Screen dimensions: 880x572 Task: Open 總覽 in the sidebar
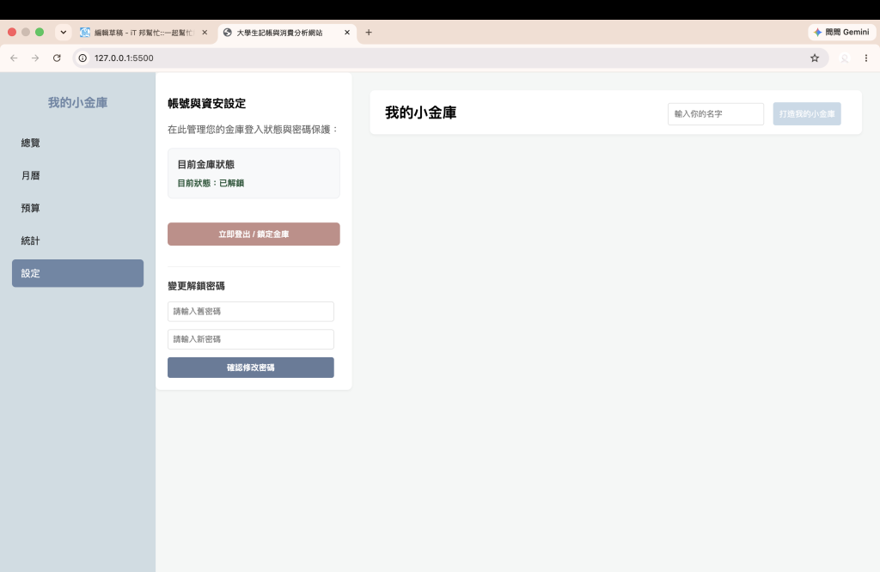coord(77,143)
